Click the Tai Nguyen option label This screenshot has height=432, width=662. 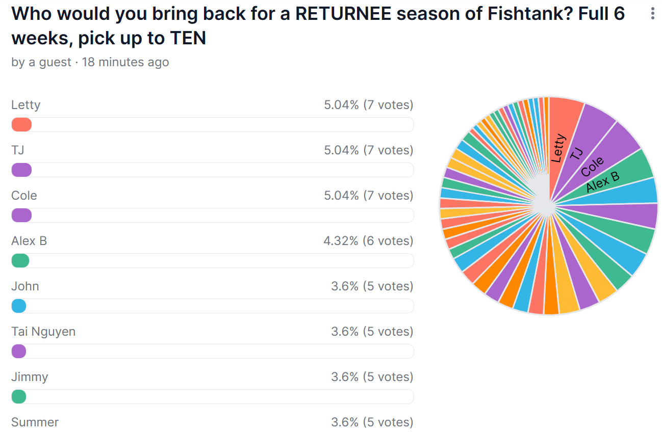coord(43,332)
